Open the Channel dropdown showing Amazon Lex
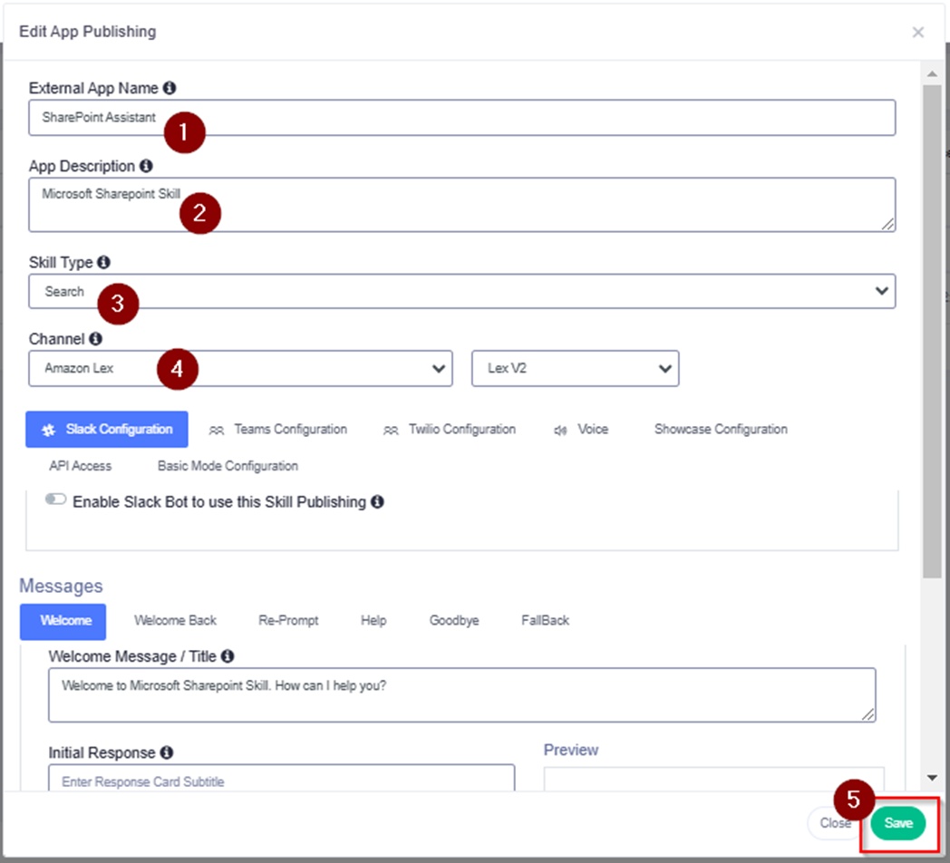The width and height of the screenshot is (950, 863). click(x=240, y=368)
